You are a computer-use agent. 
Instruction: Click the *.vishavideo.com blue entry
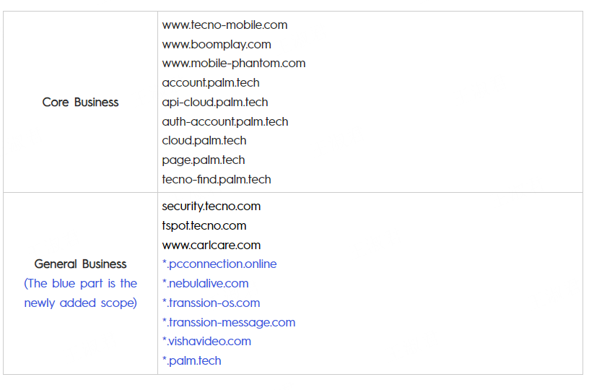point(206,341)
